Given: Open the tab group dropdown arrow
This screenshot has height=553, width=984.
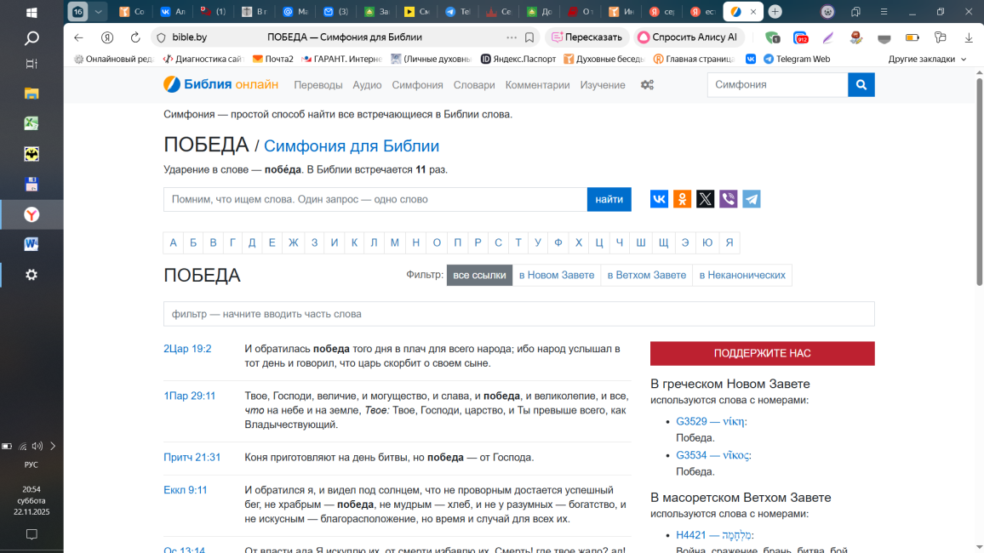Looking at the screenshot, I should pos(99,12).
